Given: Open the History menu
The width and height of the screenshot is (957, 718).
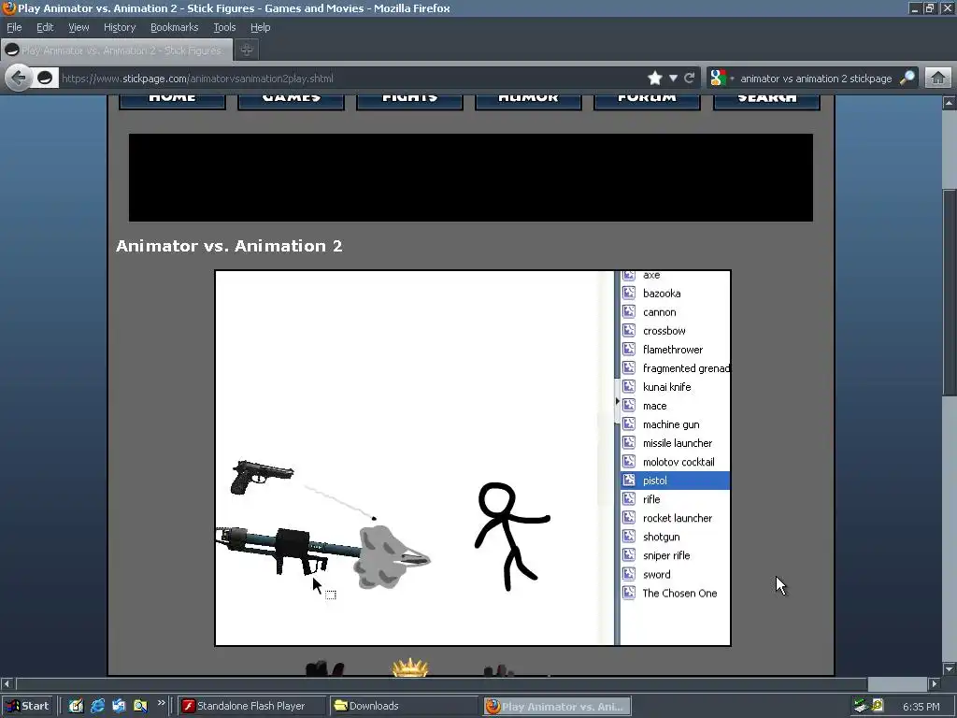Looking at the screenshot, I should 119,27.
